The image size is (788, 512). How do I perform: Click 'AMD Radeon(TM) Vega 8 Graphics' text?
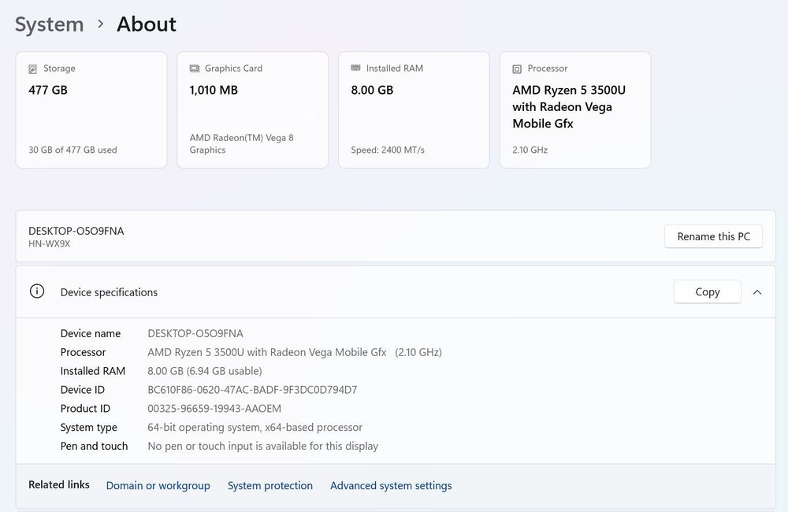pyautogui.click(x=241, y=143)
